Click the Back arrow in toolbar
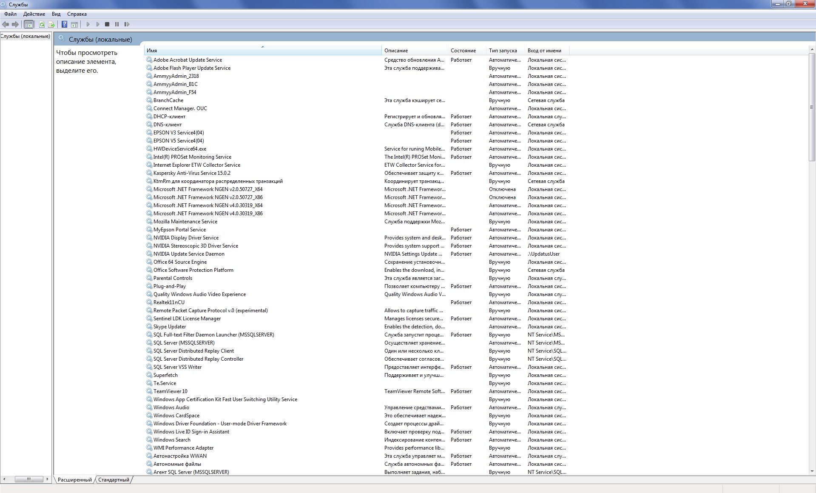This screenshot has width=816, height=493. point(6,25)
